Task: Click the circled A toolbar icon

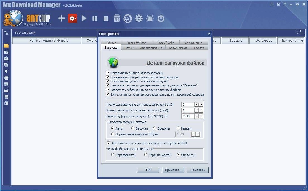Action: [x=128, y=19]
